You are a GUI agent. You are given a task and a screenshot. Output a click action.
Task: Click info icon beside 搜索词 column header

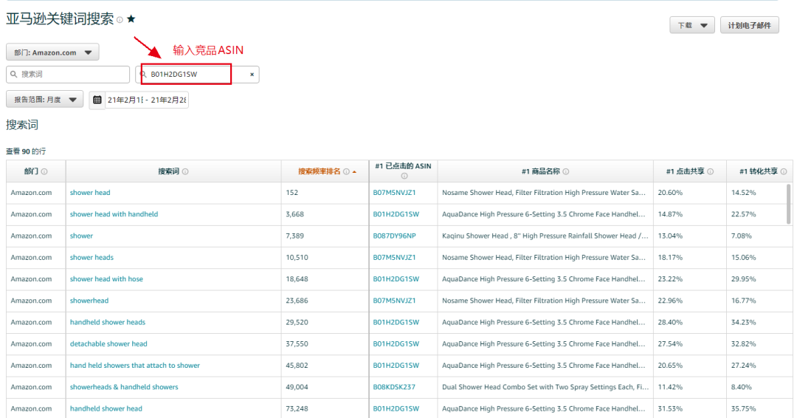(x=185, y=171)
